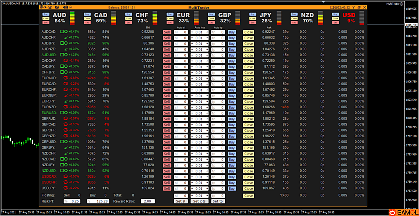Click the chart image icon in title bar
Image resolution: width=419 pixels, height=216 pixels.
57,7
